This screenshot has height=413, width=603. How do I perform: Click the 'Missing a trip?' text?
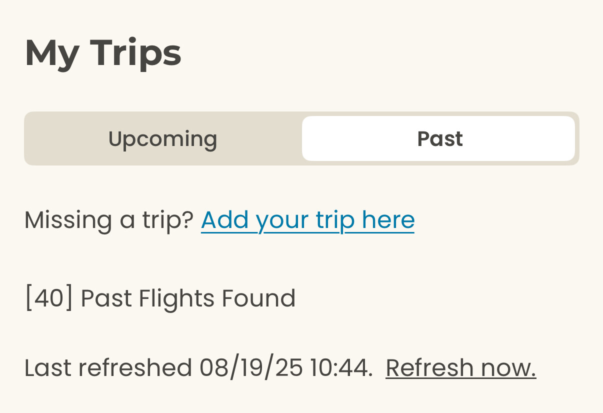point(108,220)
